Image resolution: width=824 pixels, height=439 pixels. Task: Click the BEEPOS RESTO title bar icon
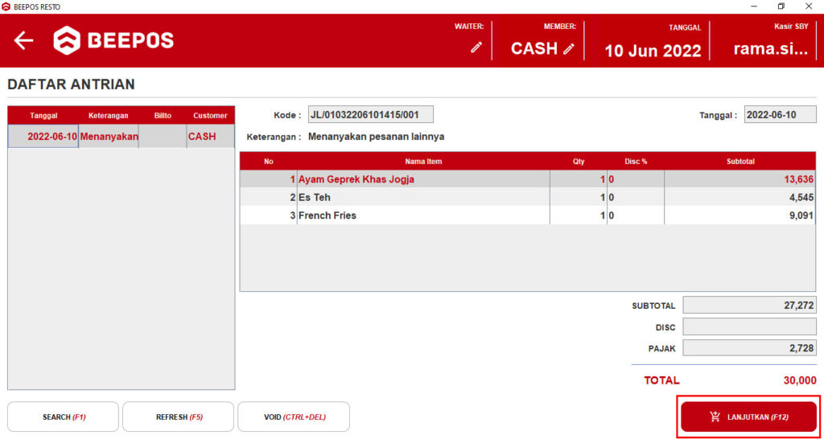pos(6,6)
